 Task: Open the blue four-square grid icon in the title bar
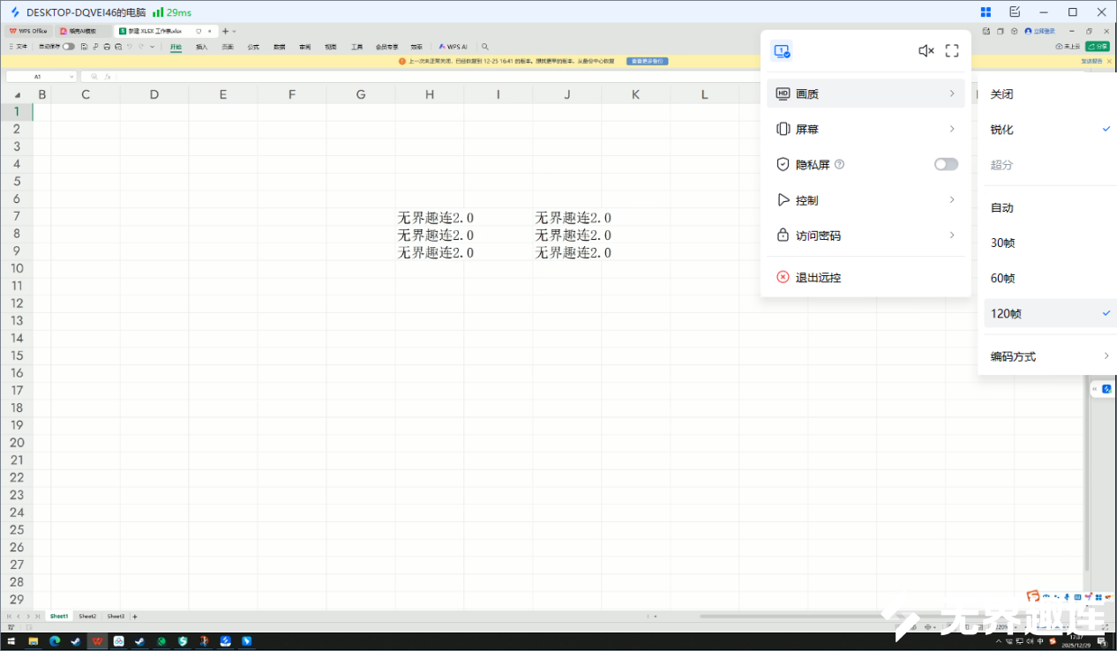click(986, 12)
